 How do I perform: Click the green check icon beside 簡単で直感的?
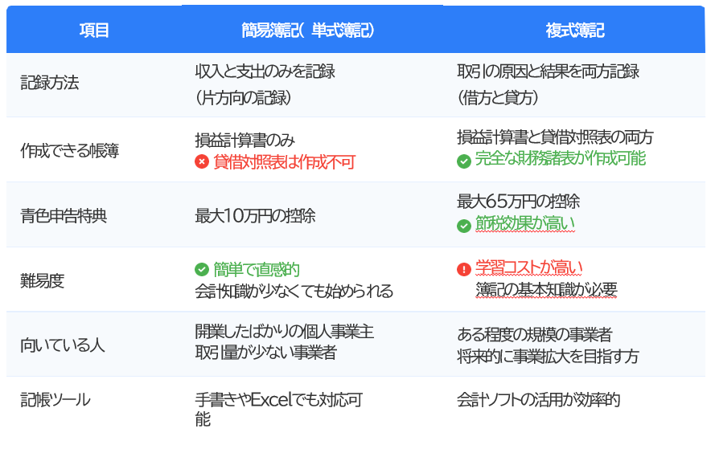click(202, 270)
